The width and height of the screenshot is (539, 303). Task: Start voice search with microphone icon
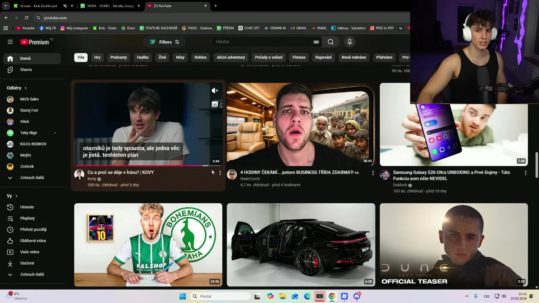pyautogui.click(x=350, y=42)
